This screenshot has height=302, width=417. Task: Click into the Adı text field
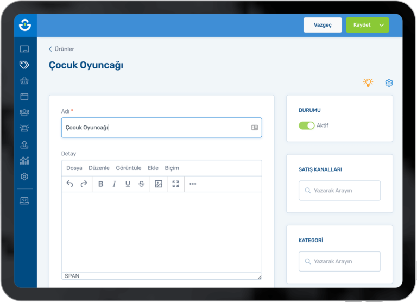click(155, 128)
